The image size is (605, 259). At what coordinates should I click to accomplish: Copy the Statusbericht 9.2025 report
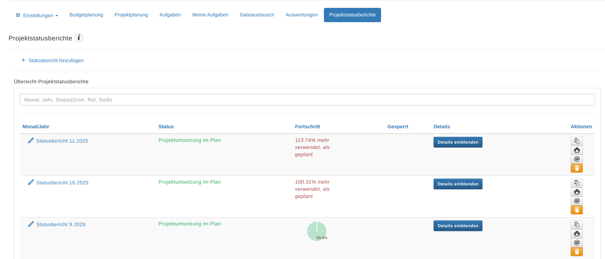576,225
